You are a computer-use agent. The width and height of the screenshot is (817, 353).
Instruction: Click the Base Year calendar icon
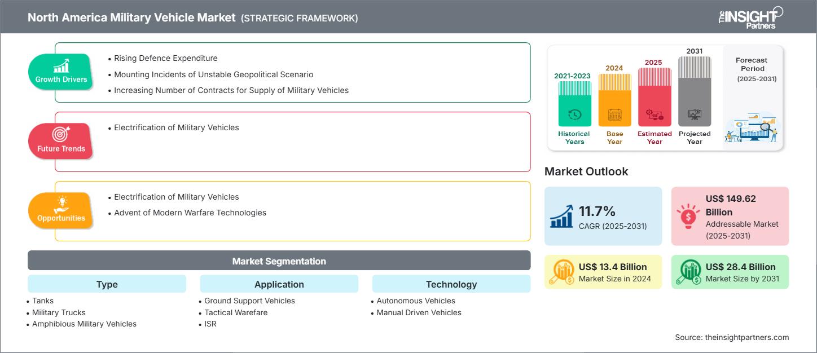pyautogui.click(x=614, y=115)
